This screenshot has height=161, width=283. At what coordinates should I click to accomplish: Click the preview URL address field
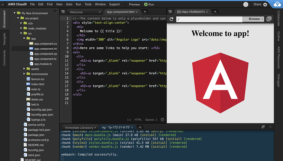(x=209, y=19)
